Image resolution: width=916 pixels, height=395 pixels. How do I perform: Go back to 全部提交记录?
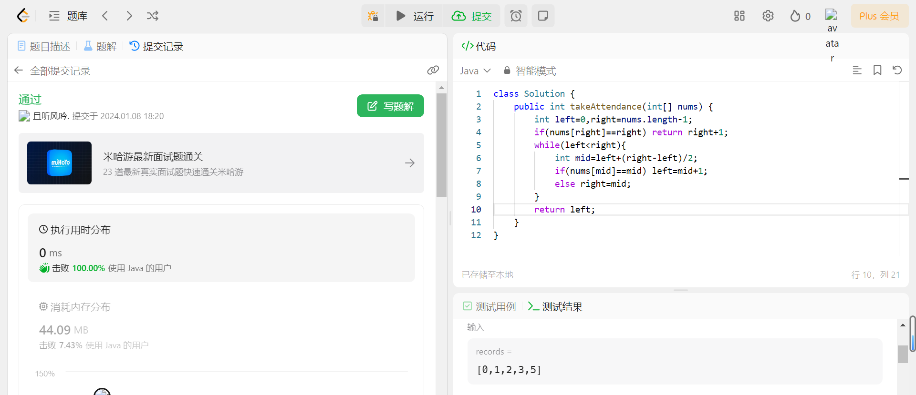point(52,71)
